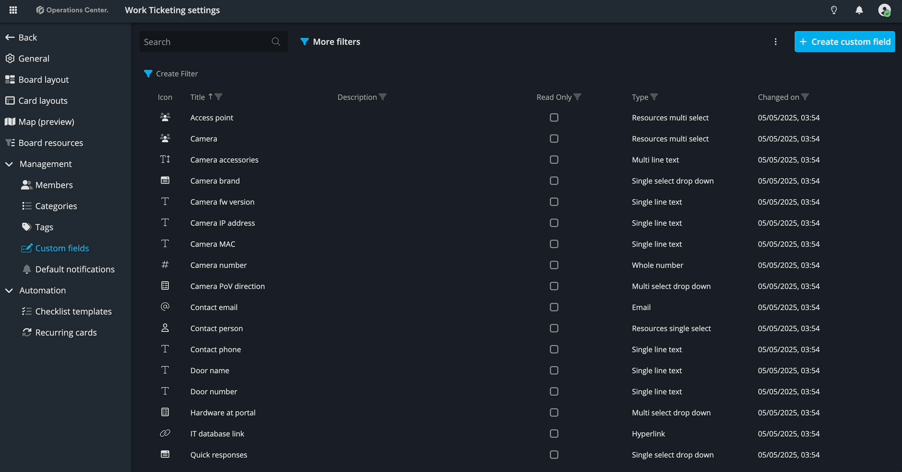Toggle Read Only for Camera brand

point(554,181)
